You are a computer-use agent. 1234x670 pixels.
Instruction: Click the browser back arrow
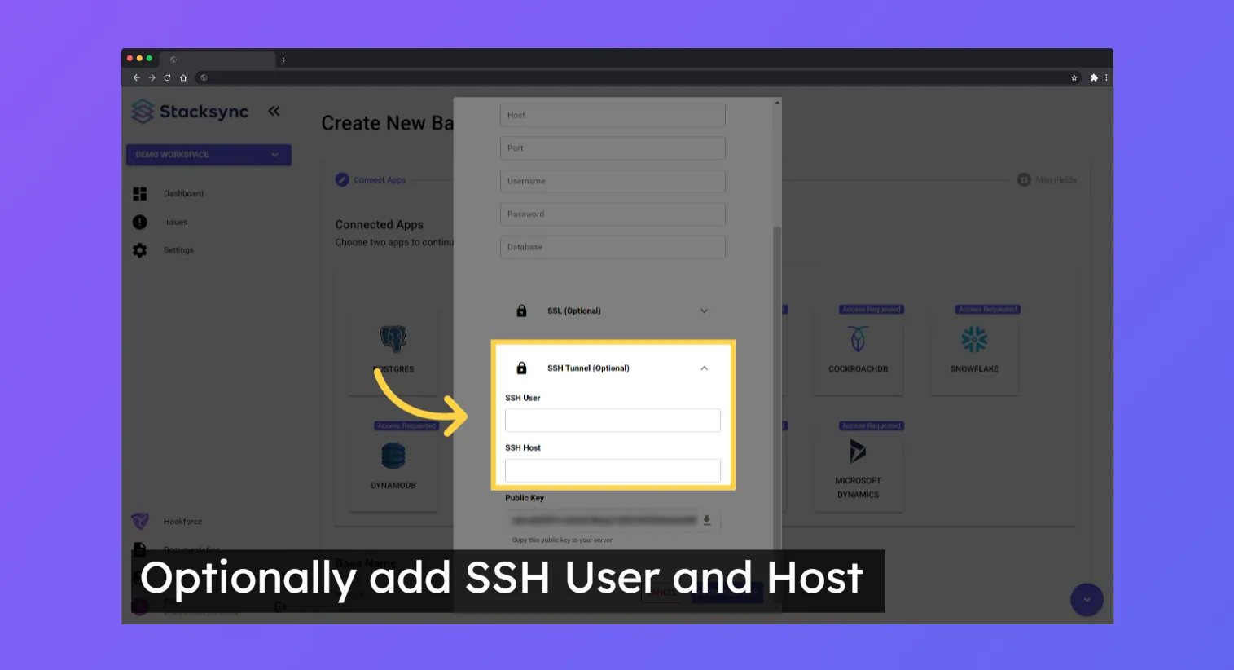coord(136,77)
